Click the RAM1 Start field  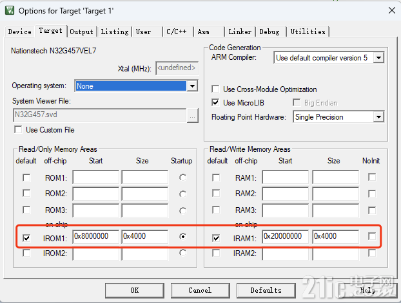[286, 177]
